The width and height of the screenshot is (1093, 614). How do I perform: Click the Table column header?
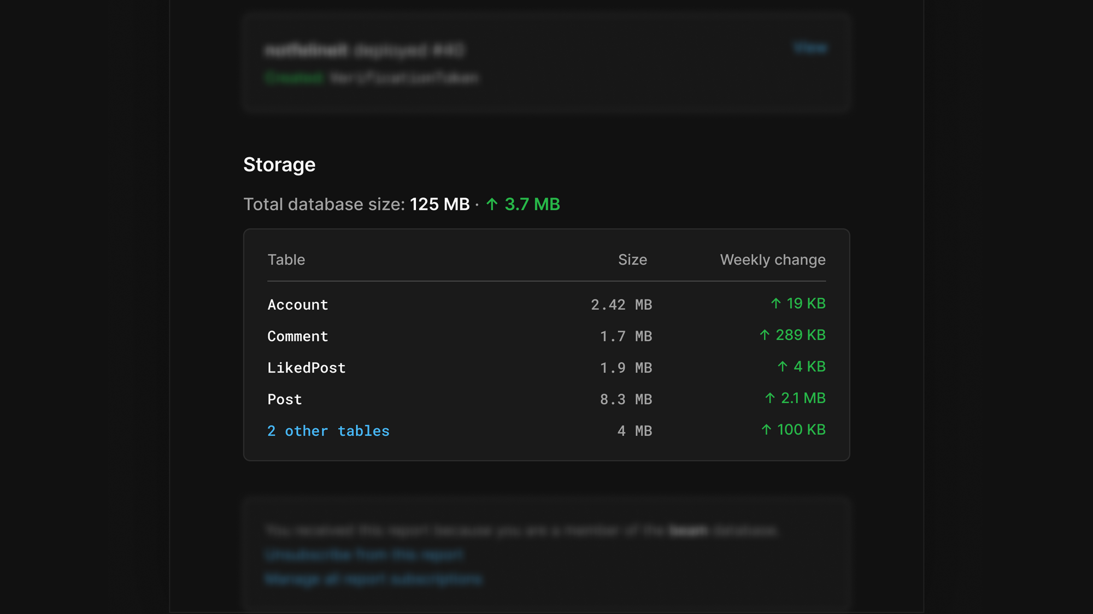point(286,259)
